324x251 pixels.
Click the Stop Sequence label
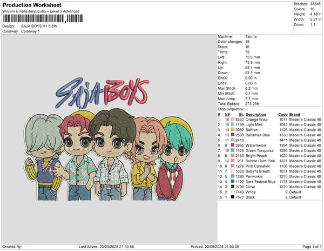click(x=231, y=109)
